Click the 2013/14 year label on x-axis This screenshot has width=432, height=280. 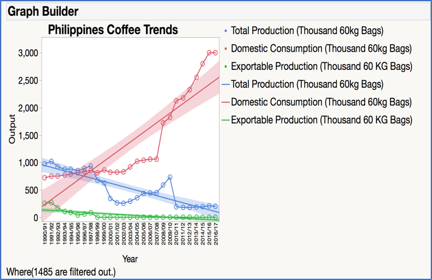(196, 234)
